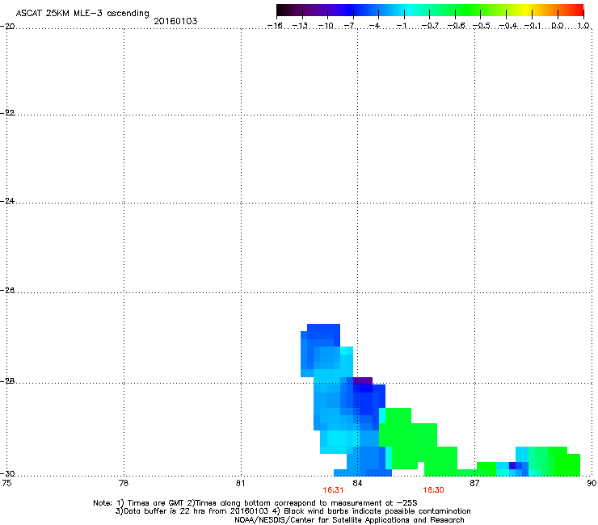Click the latitude label -30
Viewport: 598px width, 525px height.
(7, 473)
